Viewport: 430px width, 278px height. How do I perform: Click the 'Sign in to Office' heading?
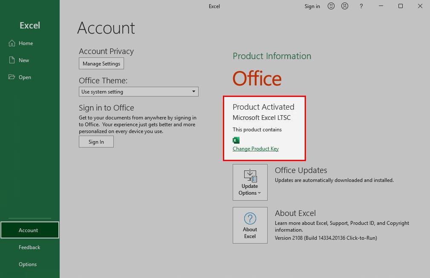(x=107, y=108)
